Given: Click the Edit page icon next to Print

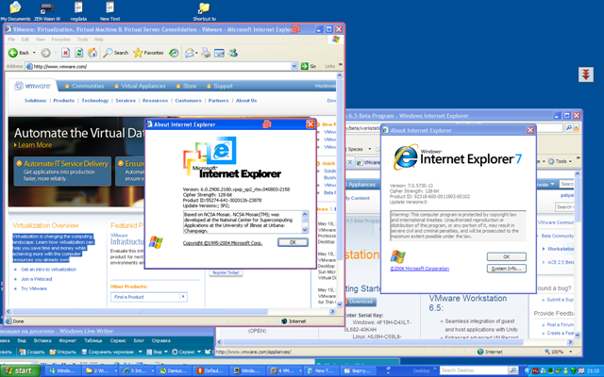Looking at the screenshot, I should (219, 53).
